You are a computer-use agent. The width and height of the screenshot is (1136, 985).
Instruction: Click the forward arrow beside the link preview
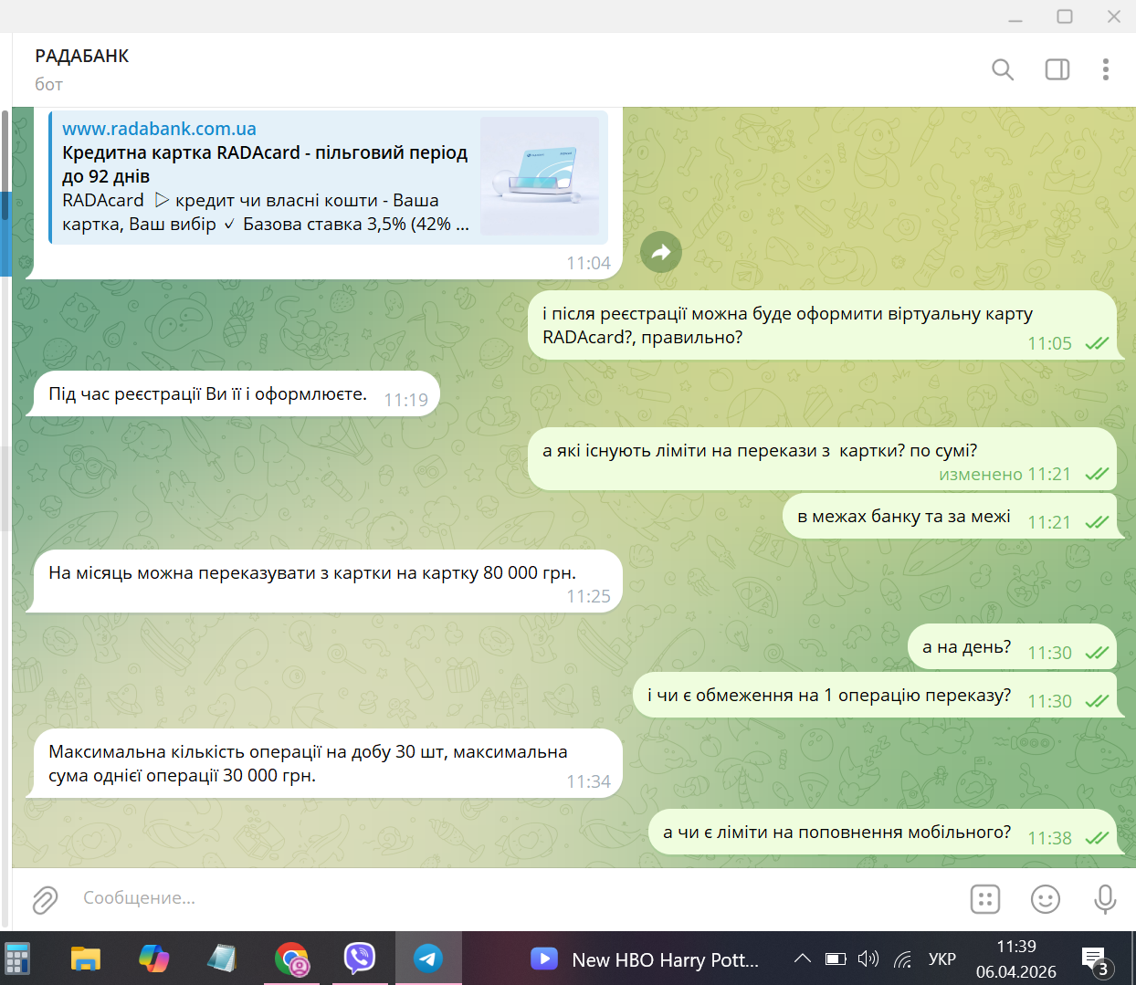pyautogui.click(x=661, y=252)
